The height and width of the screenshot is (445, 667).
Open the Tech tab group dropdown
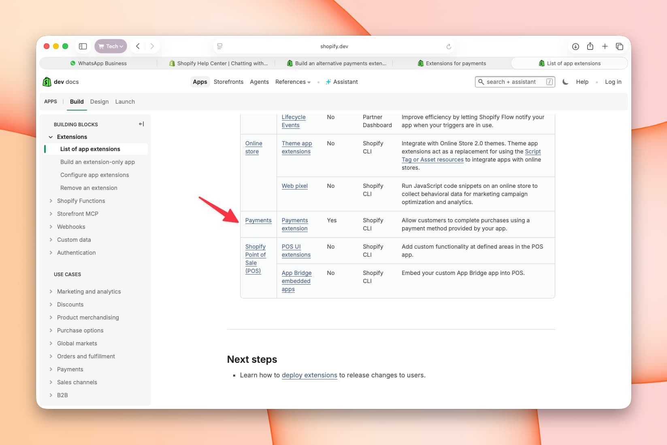[111, 46]
